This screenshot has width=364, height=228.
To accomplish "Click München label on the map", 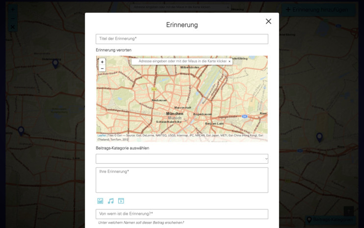I will (x=174, y=114).
